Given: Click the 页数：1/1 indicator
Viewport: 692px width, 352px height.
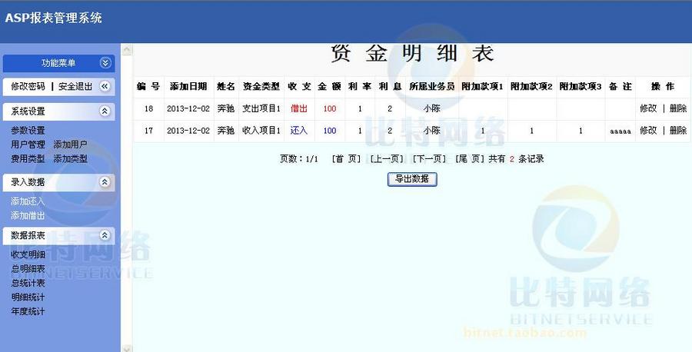Looking at the screenshot, I should pyautogui.click(x=299, y=159).
